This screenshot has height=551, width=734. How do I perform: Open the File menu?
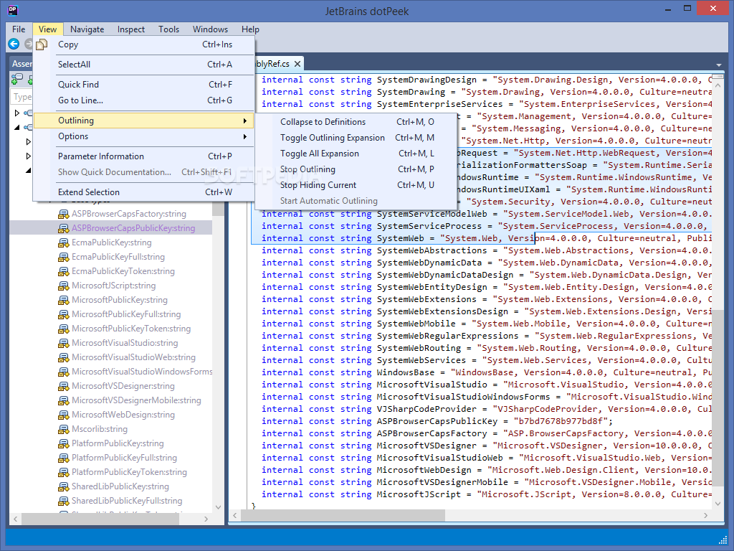[x=19, y=29]
